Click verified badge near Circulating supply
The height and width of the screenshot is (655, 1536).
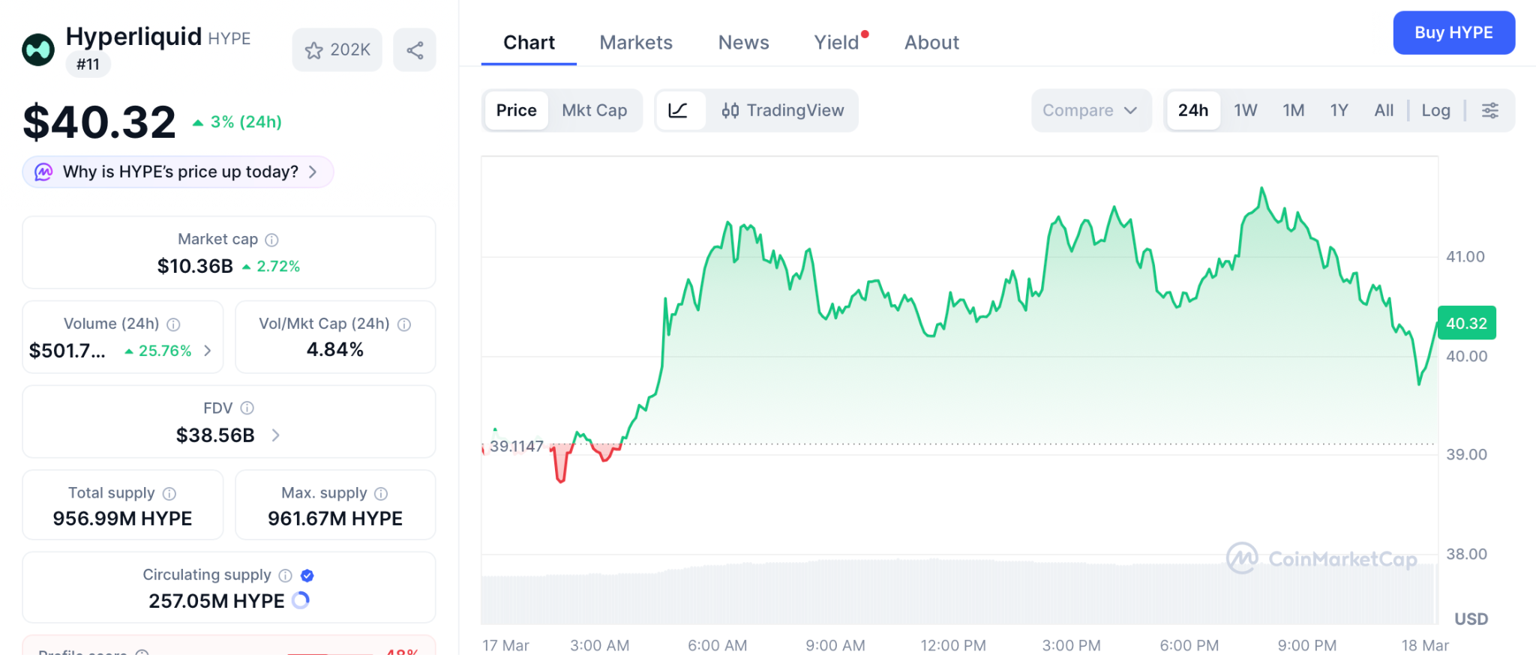(x=307, y=576)
